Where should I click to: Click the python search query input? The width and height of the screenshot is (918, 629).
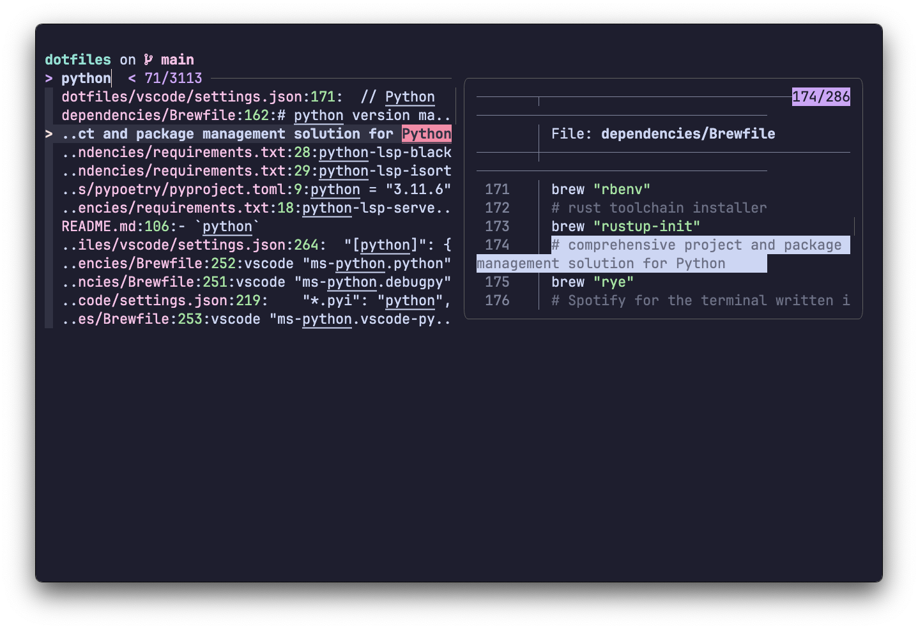pos(86,78)
